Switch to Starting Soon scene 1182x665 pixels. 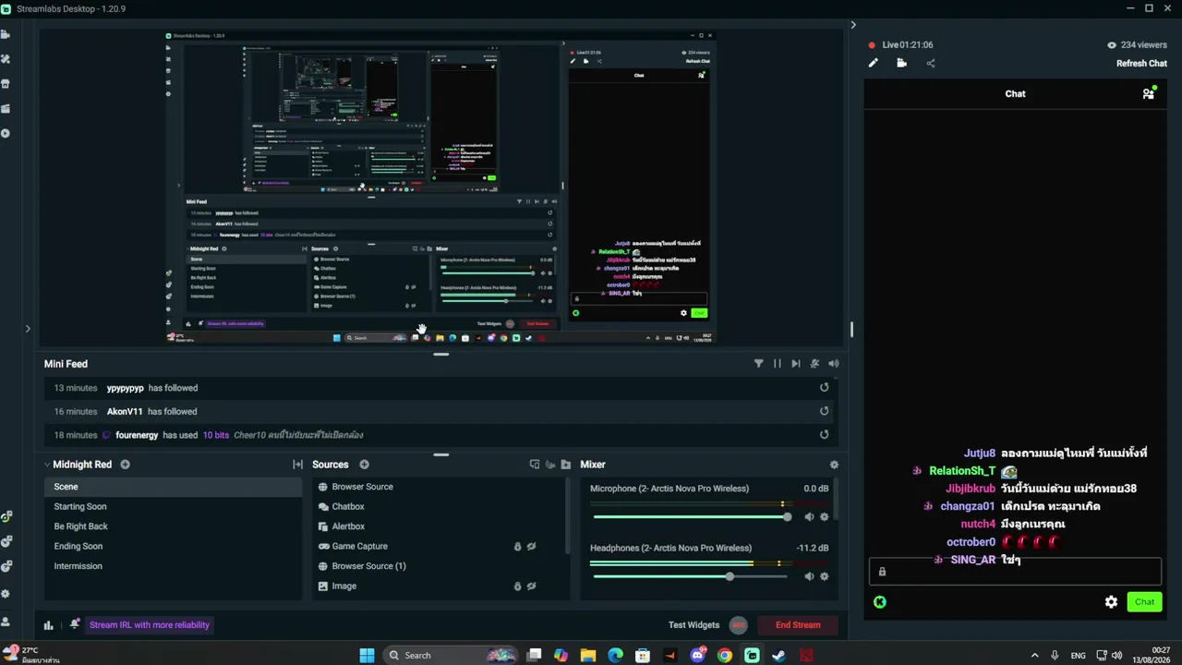(x=173, y=506)
